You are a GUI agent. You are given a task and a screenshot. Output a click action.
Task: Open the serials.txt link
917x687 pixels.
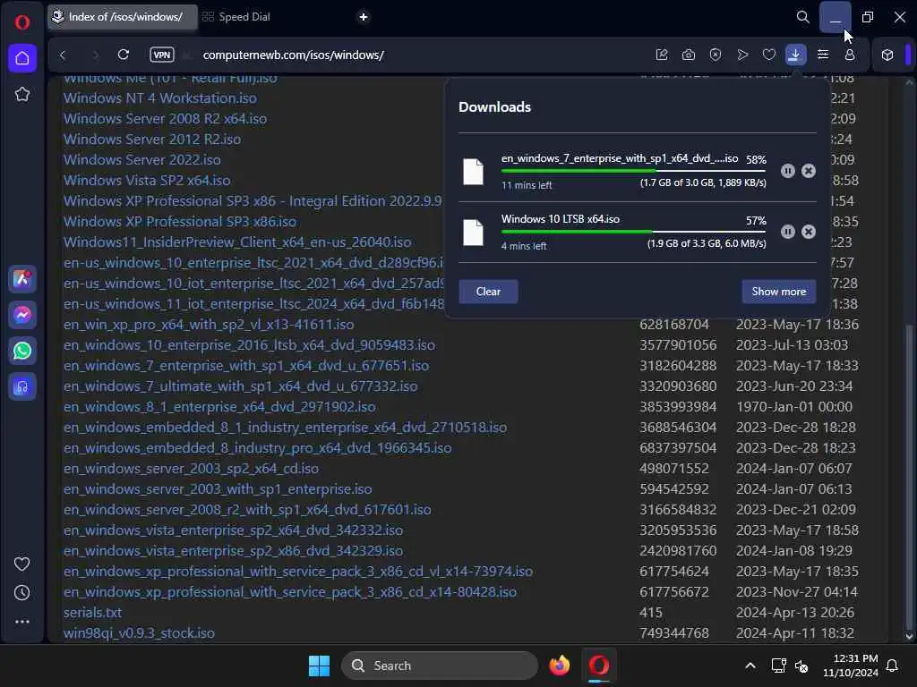(92, 612)
